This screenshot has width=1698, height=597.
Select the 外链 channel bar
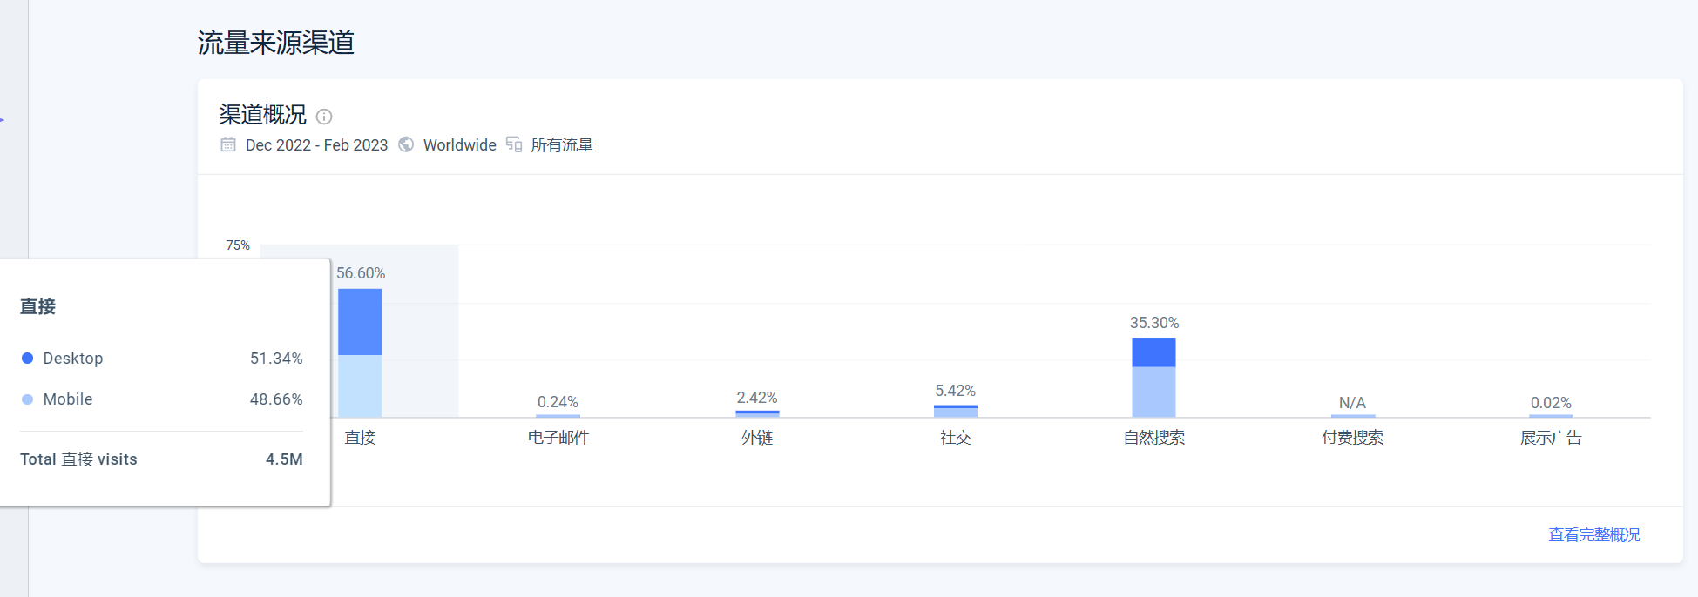[757, 414]
